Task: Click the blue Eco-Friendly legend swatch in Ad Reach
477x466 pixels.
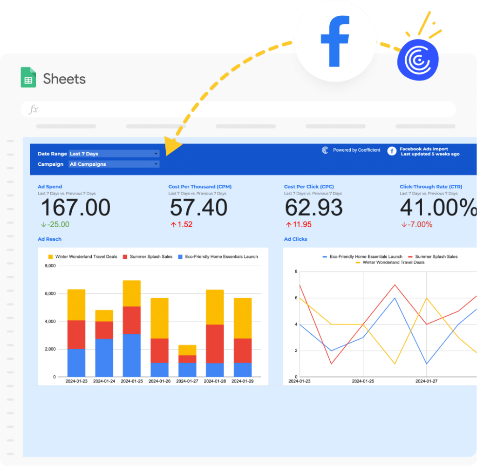Action: [180, 257]
